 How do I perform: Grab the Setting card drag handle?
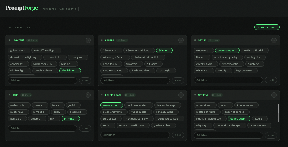pyautogui.click(x=195, y=95)
